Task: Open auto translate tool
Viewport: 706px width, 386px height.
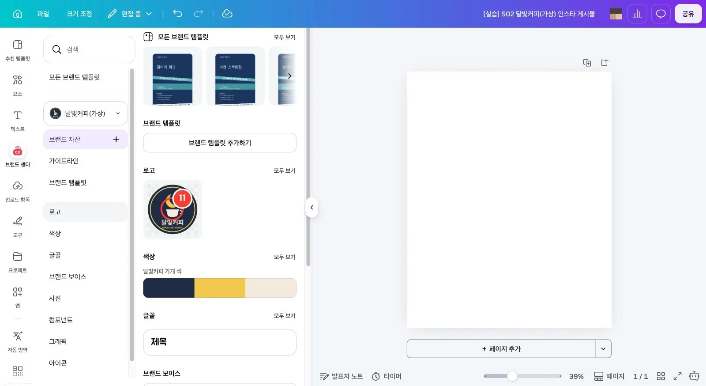Action: (x=18, y=342)
